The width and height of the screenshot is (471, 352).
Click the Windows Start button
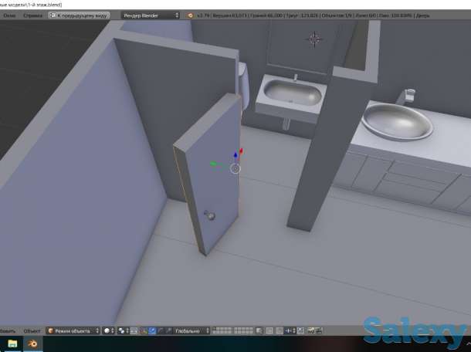pyautogui.click(x=2, y=344)
